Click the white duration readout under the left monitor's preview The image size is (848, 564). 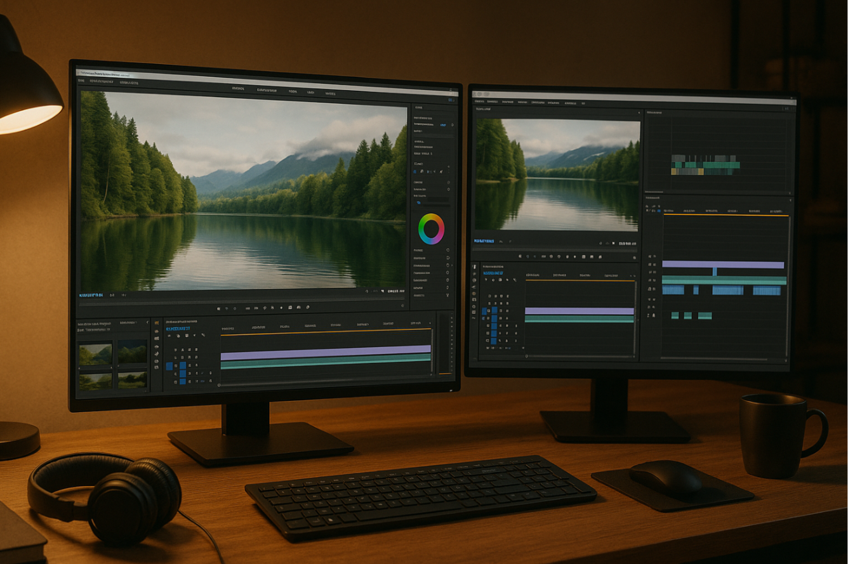(x=395, y=292)
